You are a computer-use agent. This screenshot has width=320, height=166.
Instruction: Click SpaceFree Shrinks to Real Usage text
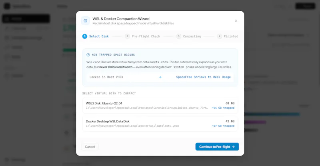[x=203, y=77]
